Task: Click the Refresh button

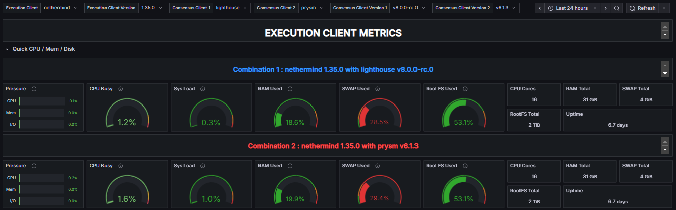Action: point(643,8)
